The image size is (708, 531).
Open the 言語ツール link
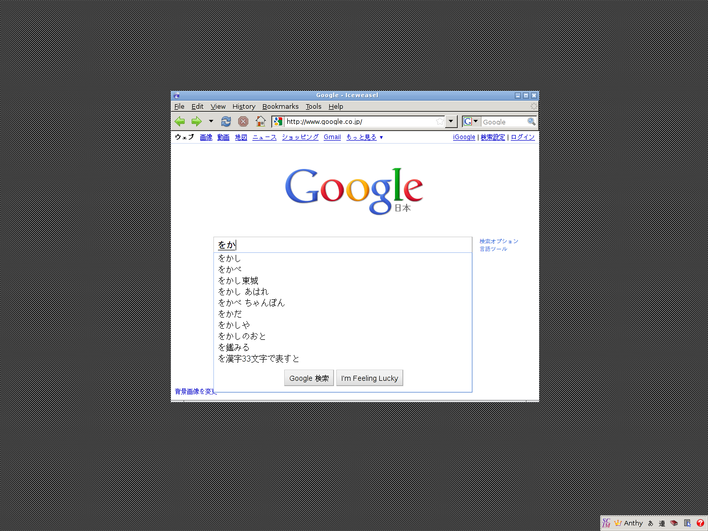pos(493,249)
